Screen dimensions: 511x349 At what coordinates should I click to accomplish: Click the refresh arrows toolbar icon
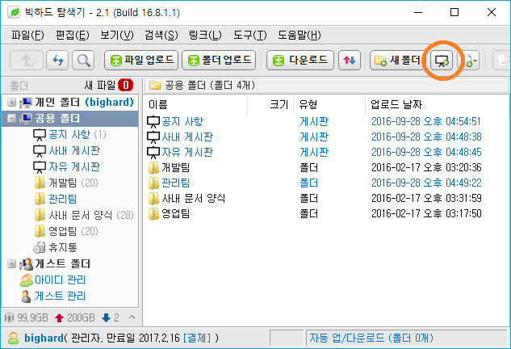[57, 60]
